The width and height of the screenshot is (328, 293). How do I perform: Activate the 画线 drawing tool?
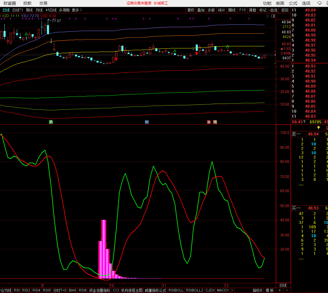[232, 10]
